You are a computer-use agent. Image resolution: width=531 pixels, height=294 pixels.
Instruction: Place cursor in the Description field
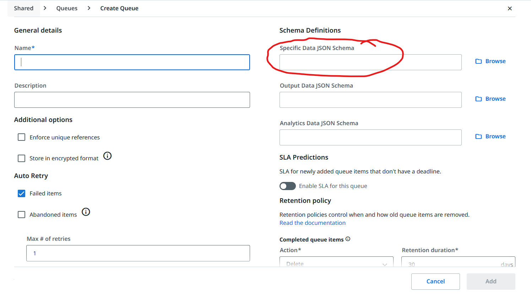[132, 100]
